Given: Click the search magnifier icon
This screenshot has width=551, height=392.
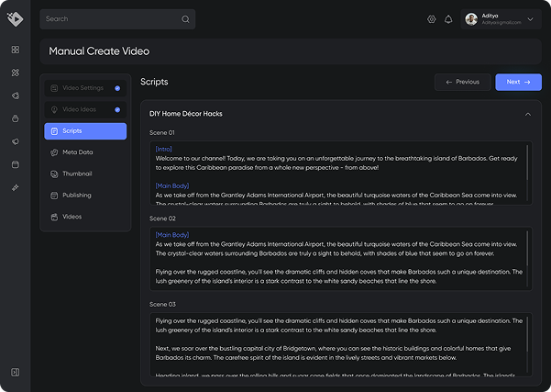Looking at the screenshot, I should [x=185, y=19].
